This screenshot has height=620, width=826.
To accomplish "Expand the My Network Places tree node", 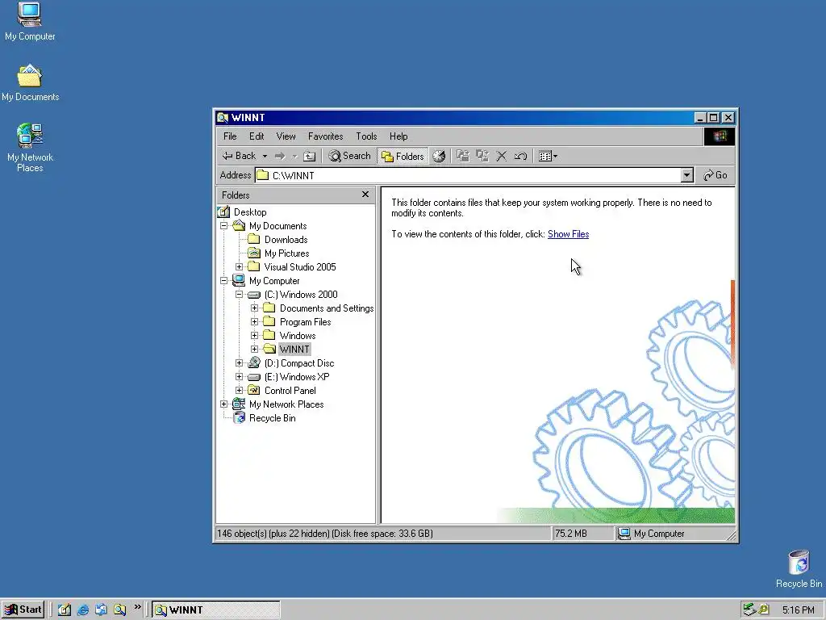I will click(224, 404).
